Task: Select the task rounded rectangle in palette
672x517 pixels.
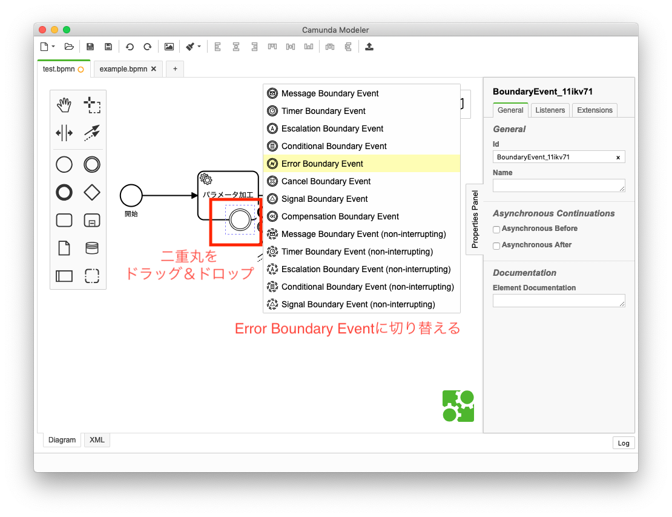Action: tap(64, 221)
